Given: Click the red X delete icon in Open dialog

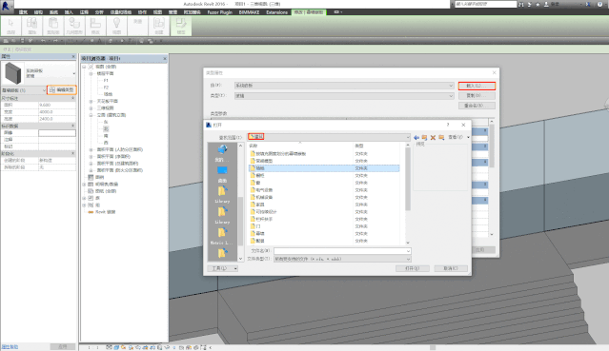Looking at the screenshot, I should (x=433, y=137).
